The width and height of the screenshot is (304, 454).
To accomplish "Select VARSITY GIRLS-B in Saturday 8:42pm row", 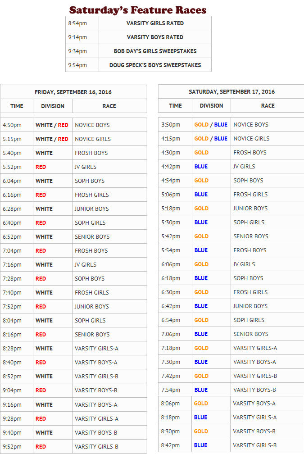I will tap(254, 445).
